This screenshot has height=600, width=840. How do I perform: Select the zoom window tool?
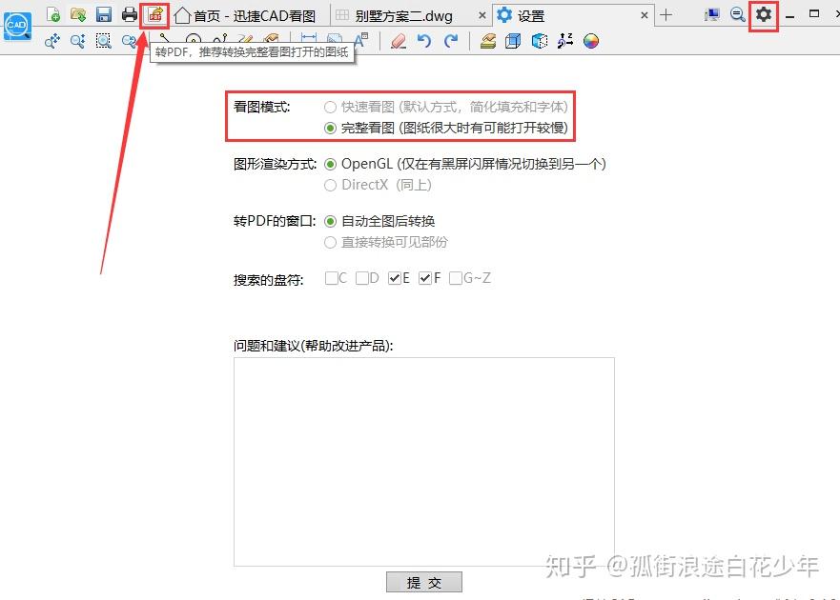[103, 41]
